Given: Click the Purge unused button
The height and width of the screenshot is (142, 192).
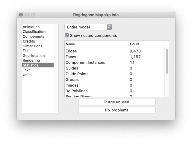Looking at the screenshot, I should pos(117,102).
